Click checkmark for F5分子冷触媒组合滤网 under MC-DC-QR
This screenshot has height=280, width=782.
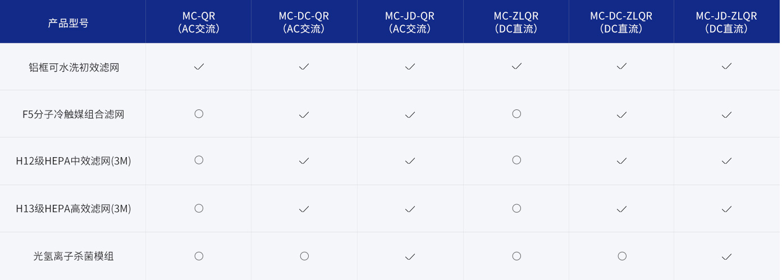tap(304, 114)
